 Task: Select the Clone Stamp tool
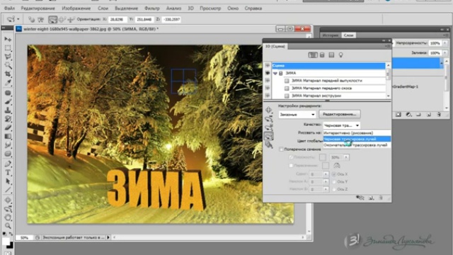8,110
